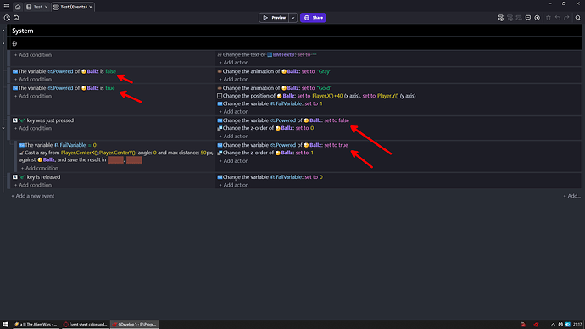The image size is (585, 329).
Task: Select the strikethrough BMText3 action
Action: click(x=267, y=54)
